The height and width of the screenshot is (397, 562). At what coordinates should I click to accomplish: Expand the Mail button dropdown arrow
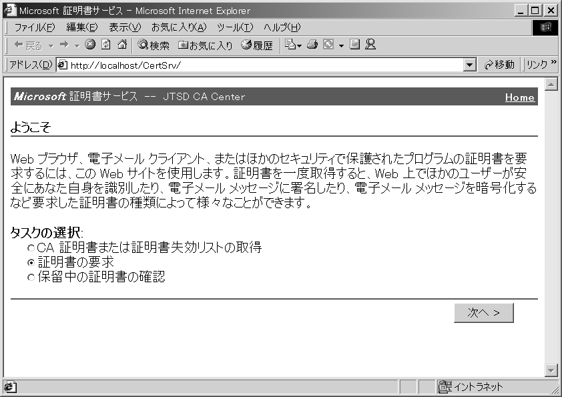pos(300,45)
